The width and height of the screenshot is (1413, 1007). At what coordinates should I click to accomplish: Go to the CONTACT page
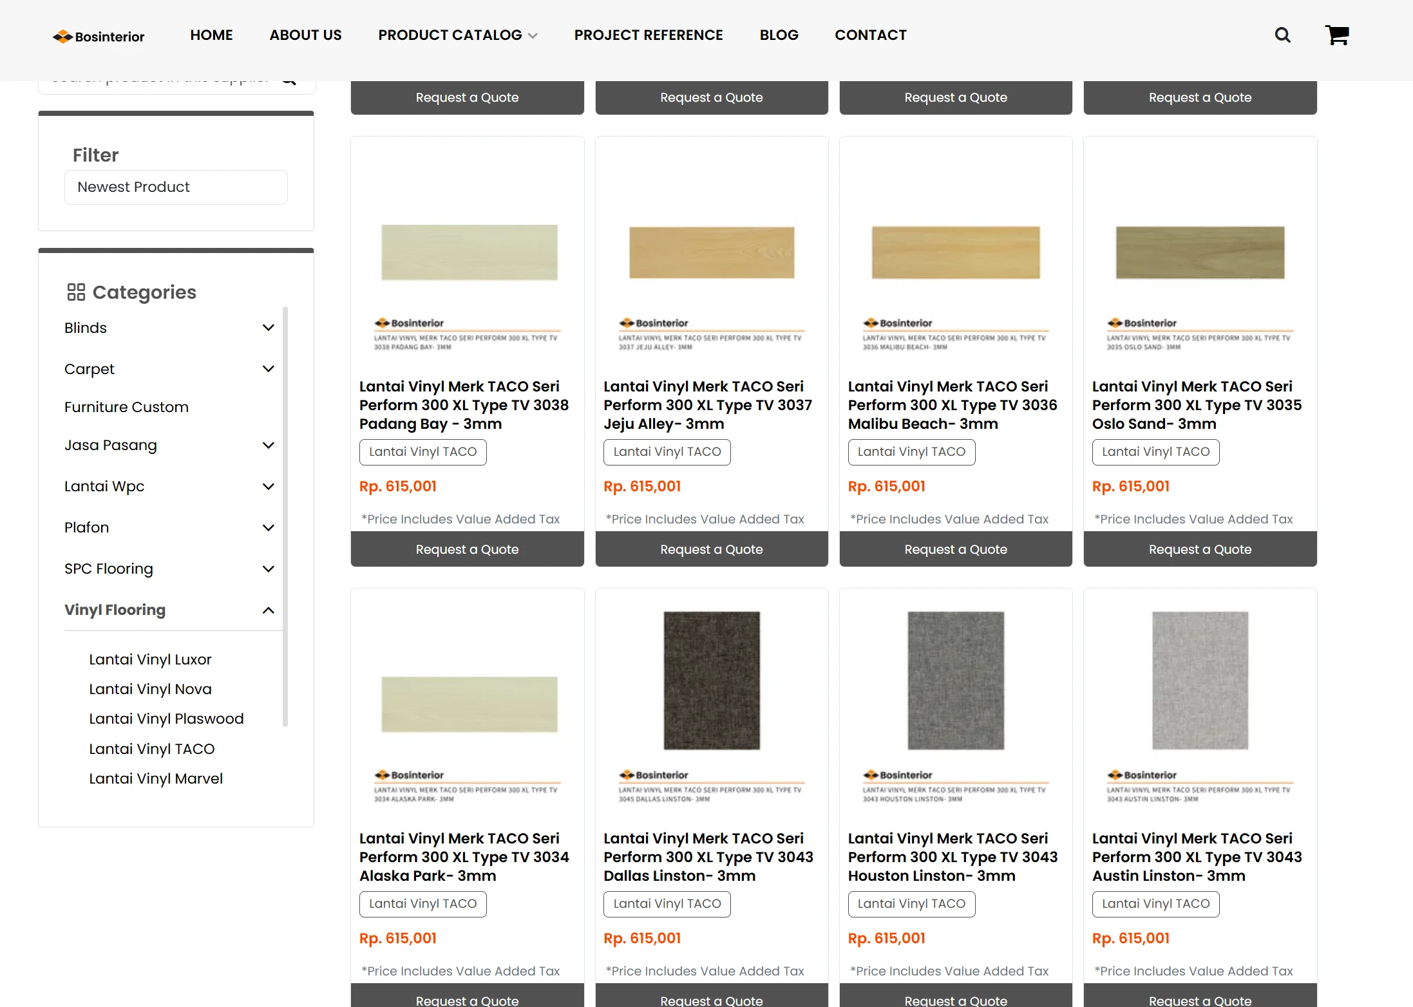pyautogui.click(x=871, y=35)
